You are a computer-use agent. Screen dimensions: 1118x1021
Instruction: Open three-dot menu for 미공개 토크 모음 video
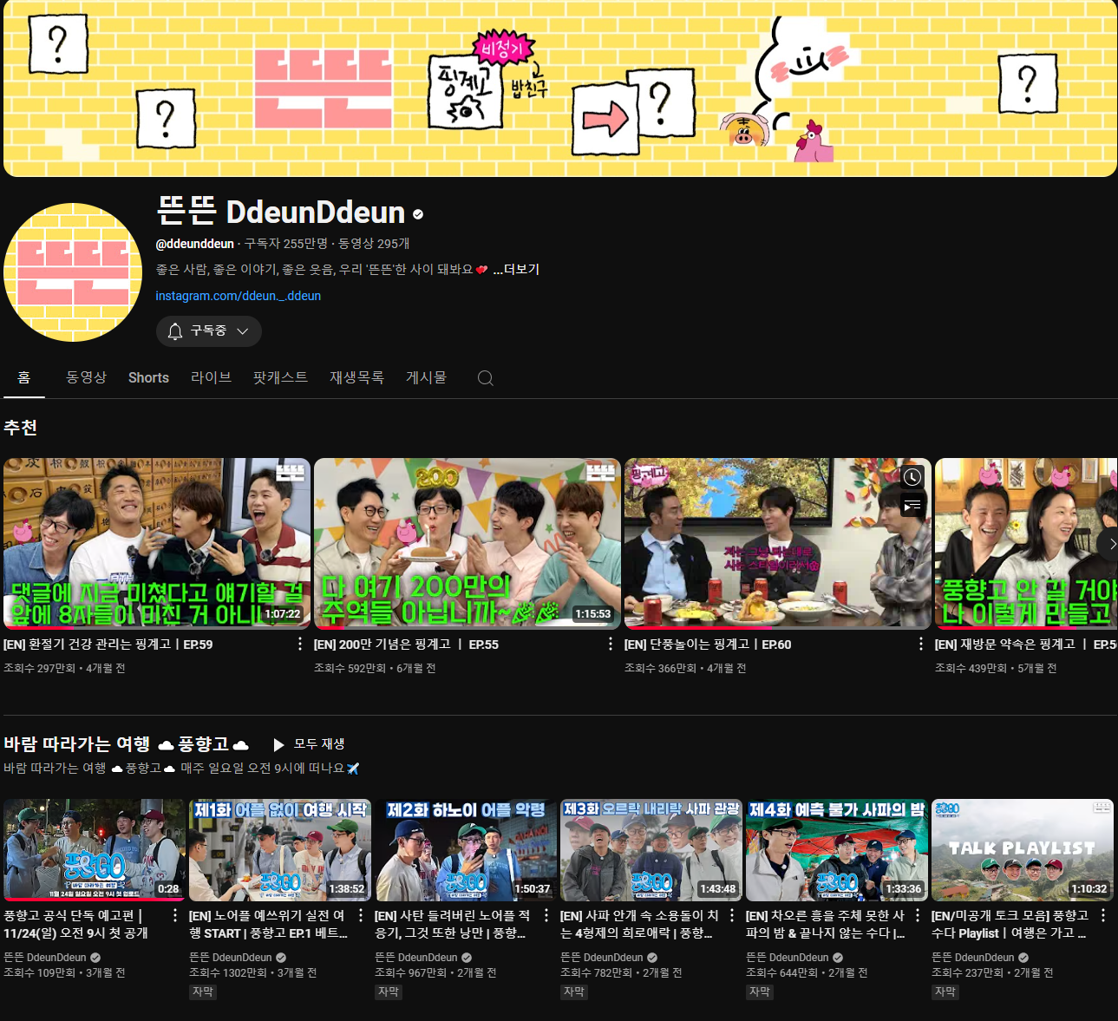pyautogui.click(x=1103, y=915)
